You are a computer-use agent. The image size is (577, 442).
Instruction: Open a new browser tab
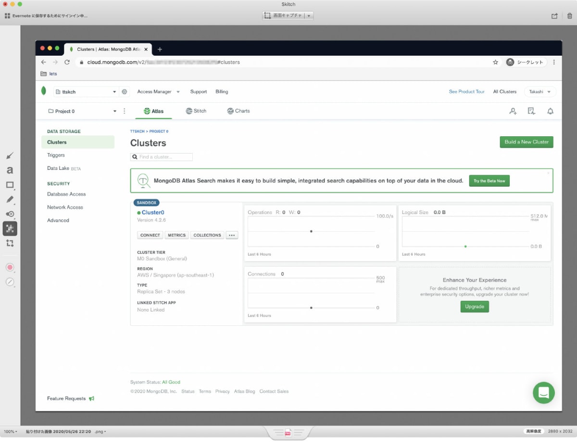point(160,49)
